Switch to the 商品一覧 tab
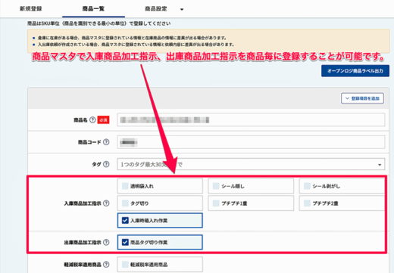 point(93,9)
